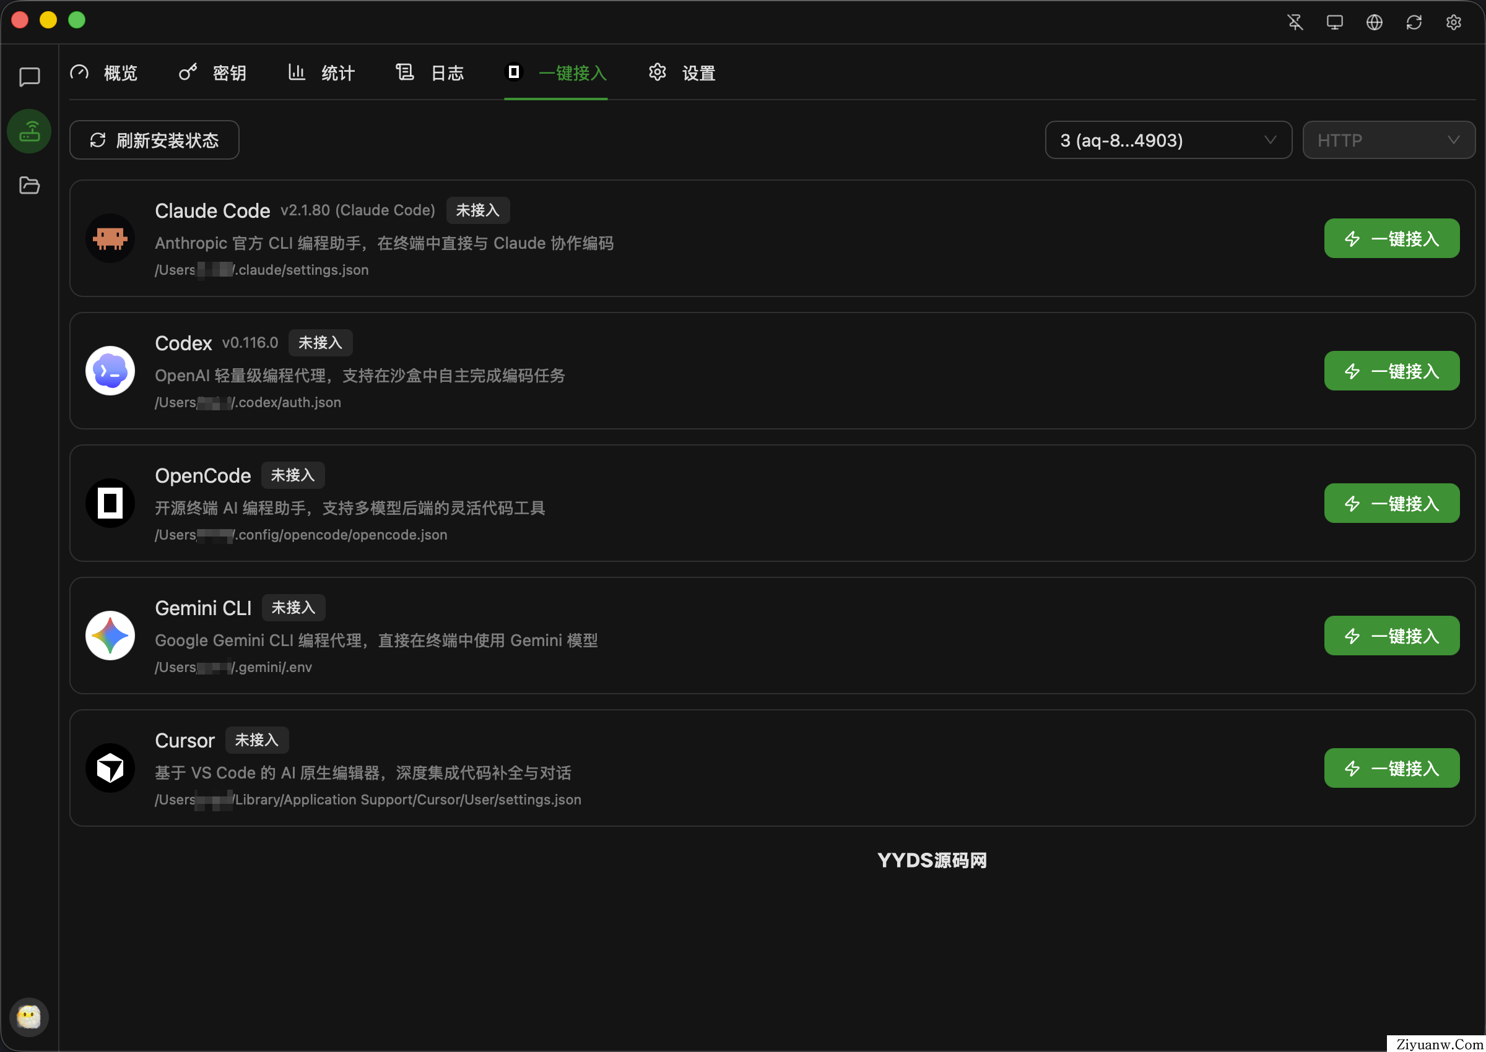Click the 未接入 badge for OpenCode
This screenshot has height=1052, width=1486.
tap(293, 475)
